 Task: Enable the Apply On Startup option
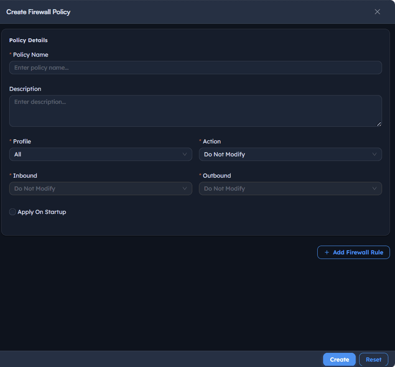13,212
